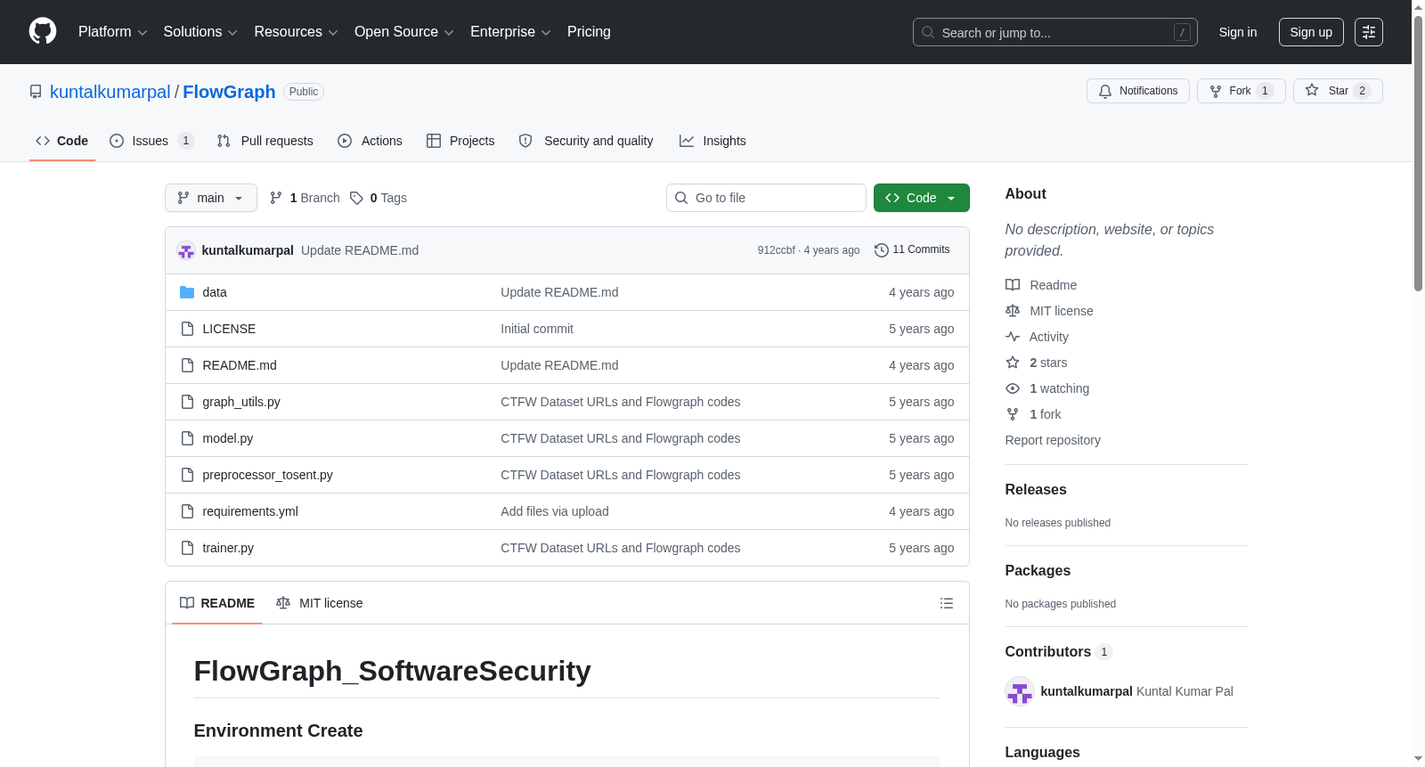Open the 912ccbf commit hash link
The height and width of the screenshot is (767, 1425).
[x=776, y=250]
